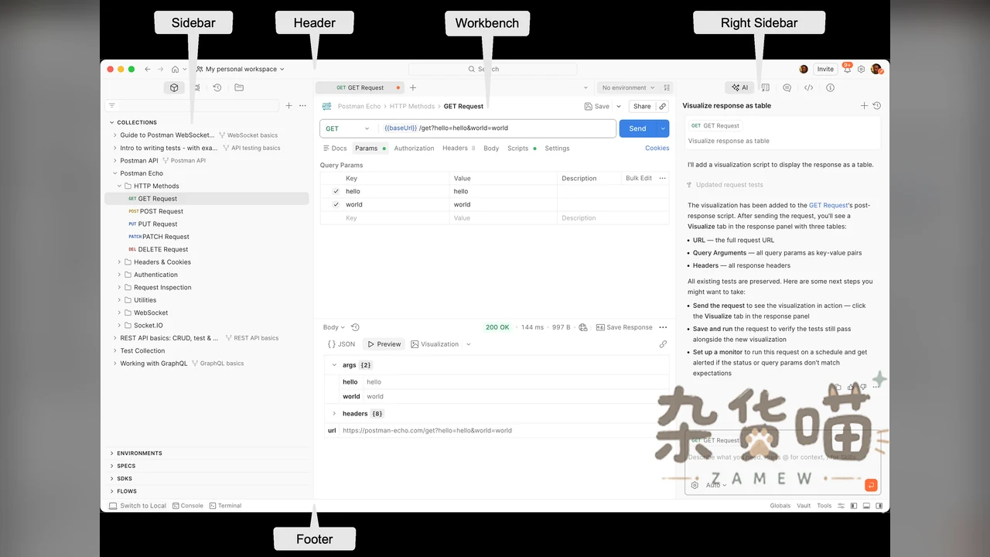Click environment quick look icon
The image size is (990, 557).
(667, 87)
